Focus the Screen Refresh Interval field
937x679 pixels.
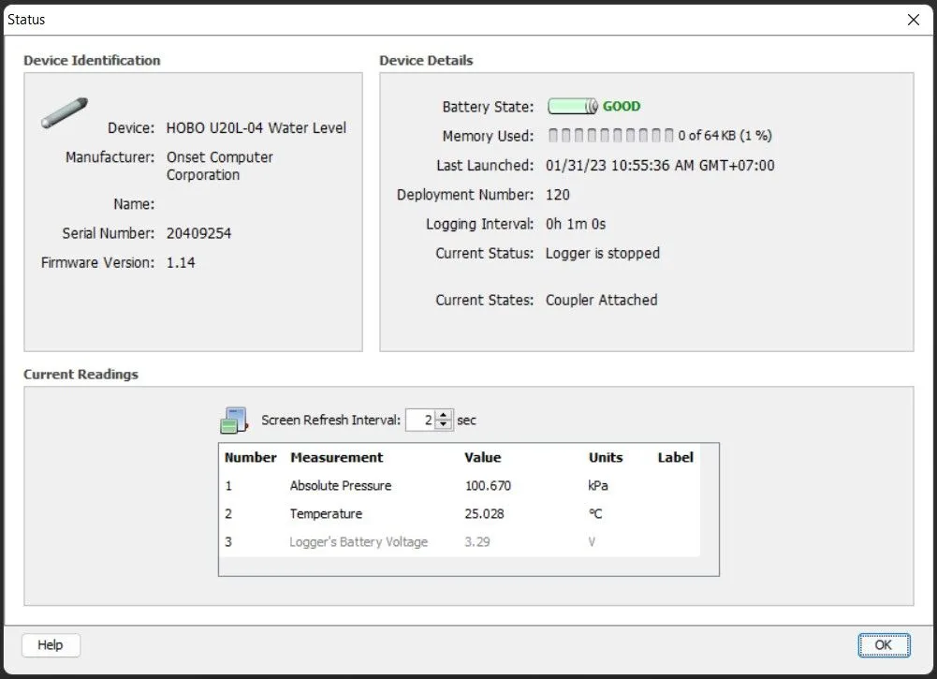[x=420, y=420]
